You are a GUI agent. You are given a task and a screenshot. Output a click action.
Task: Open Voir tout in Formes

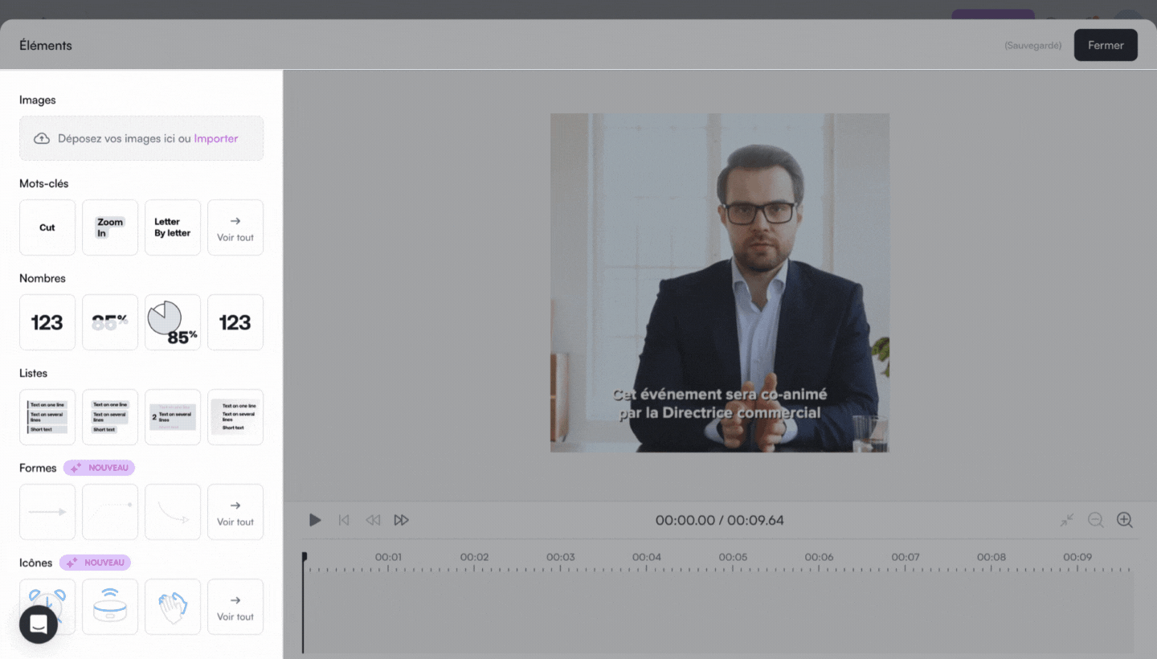click(x=235, y=512)
